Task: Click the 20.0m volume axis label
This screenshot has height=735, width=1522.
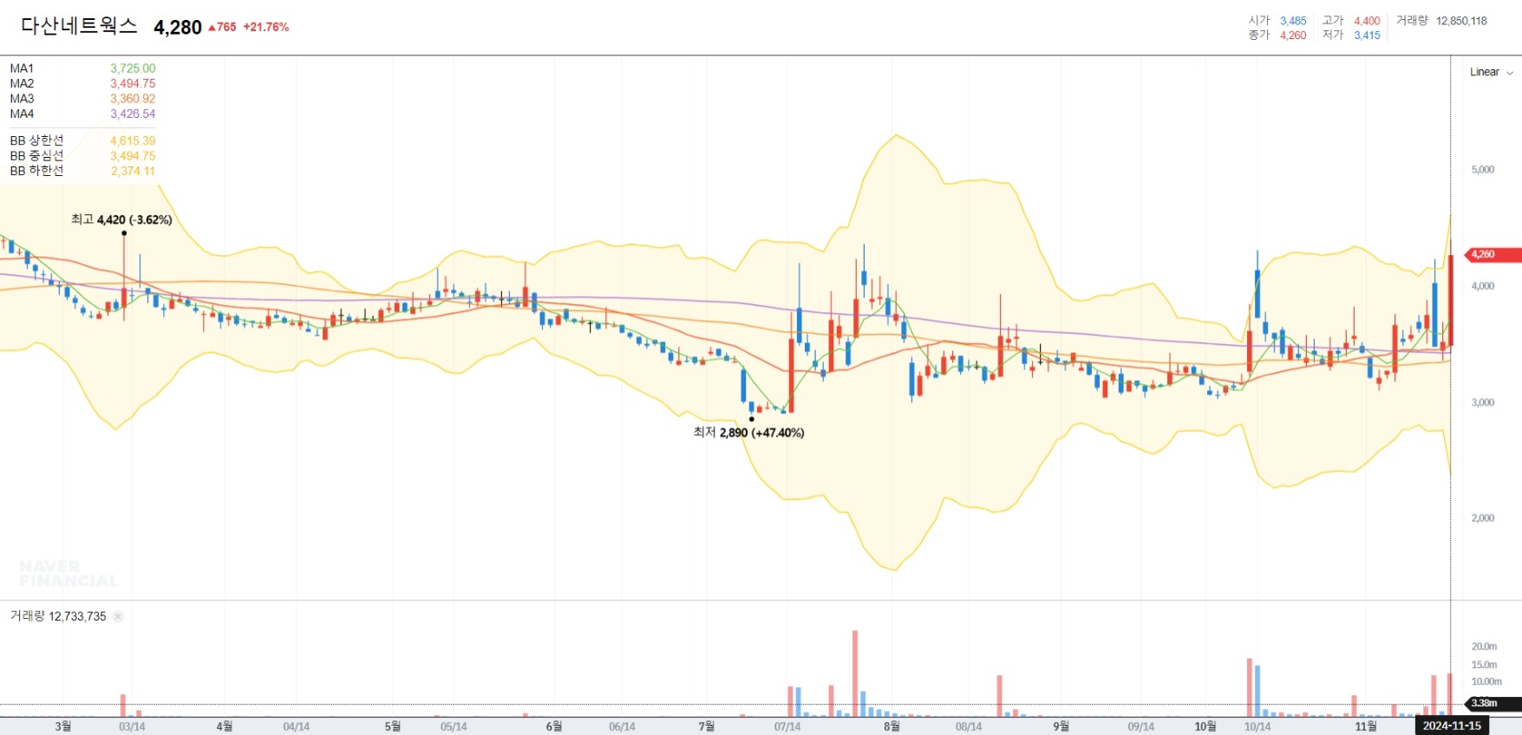Action: pos(1484,647)
